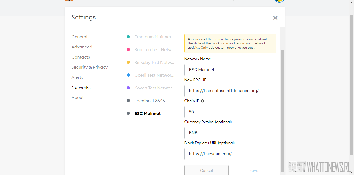
Task: Open the Advanced settings section
Action: click(x=82, y=47)
